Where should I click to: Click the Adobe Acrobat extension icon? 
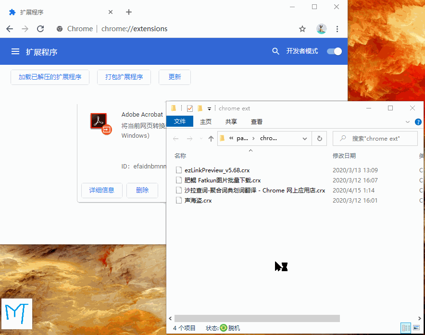(100, 120)
